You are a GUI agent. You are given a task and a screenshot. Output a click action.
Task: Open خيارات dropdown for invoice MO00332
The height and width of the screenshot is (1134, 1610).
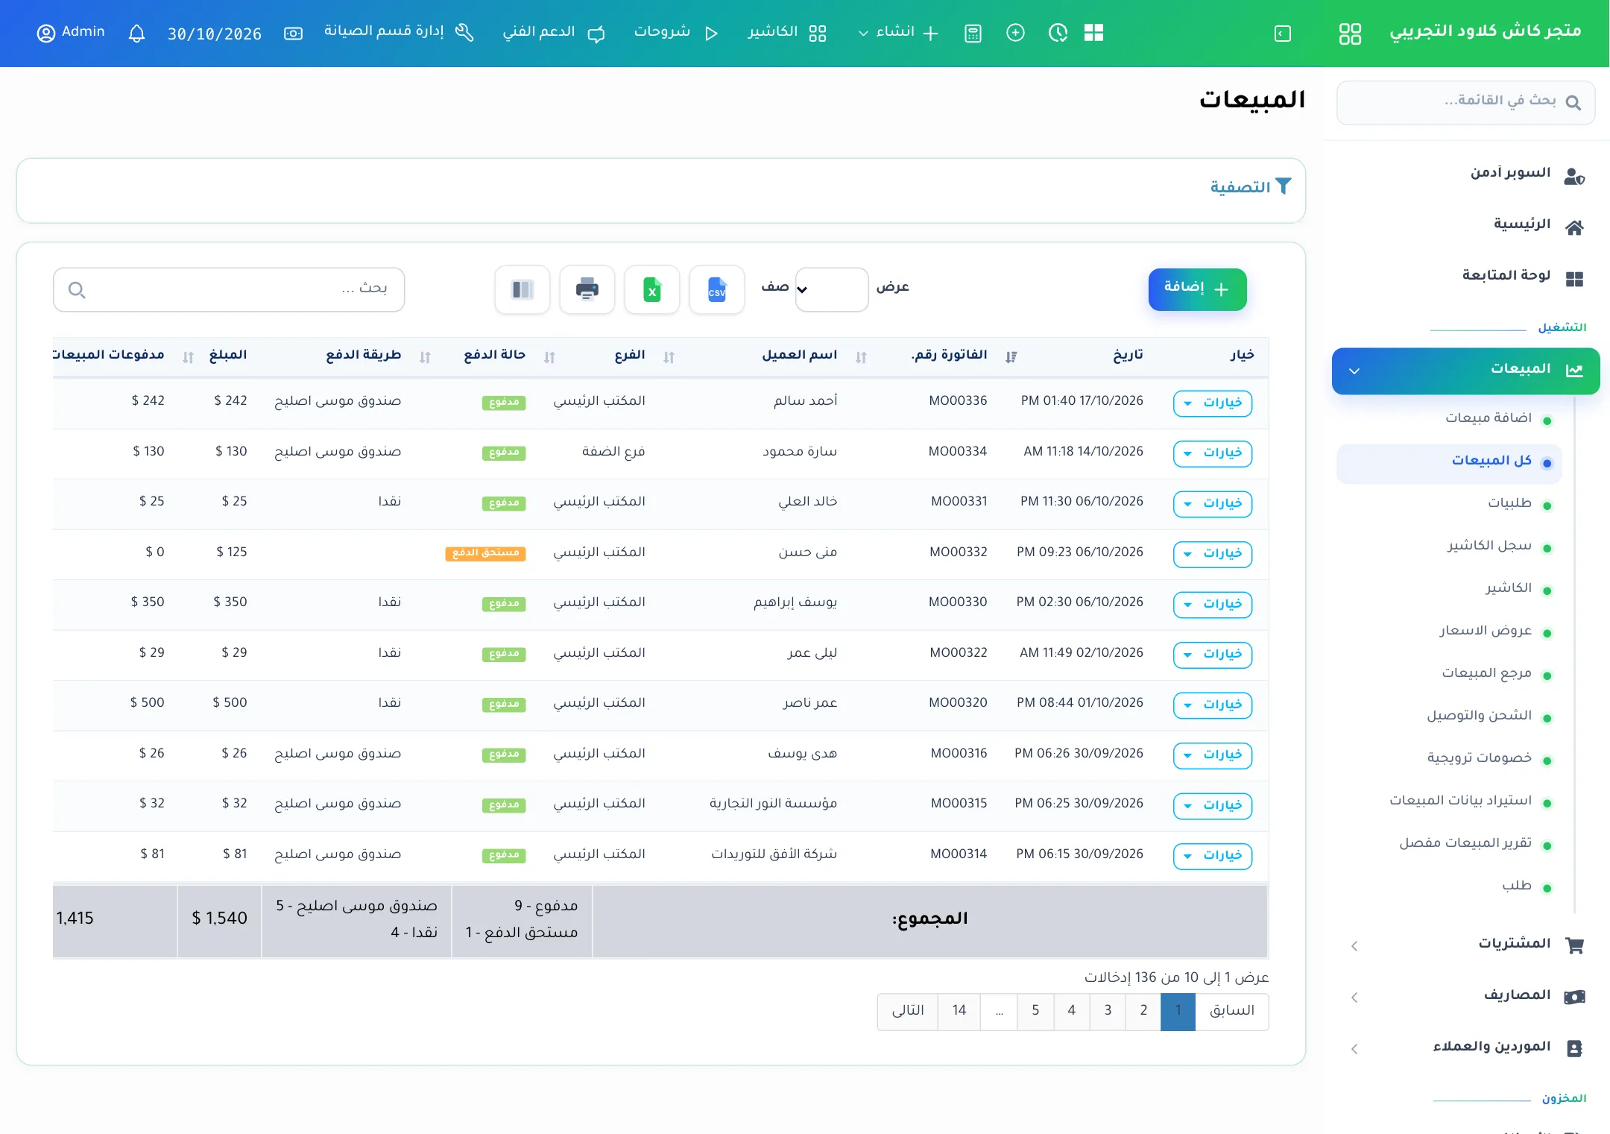pos(1212,553)
